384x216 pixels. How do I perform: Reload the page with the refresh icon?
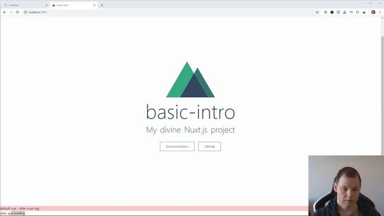(17, 12)
